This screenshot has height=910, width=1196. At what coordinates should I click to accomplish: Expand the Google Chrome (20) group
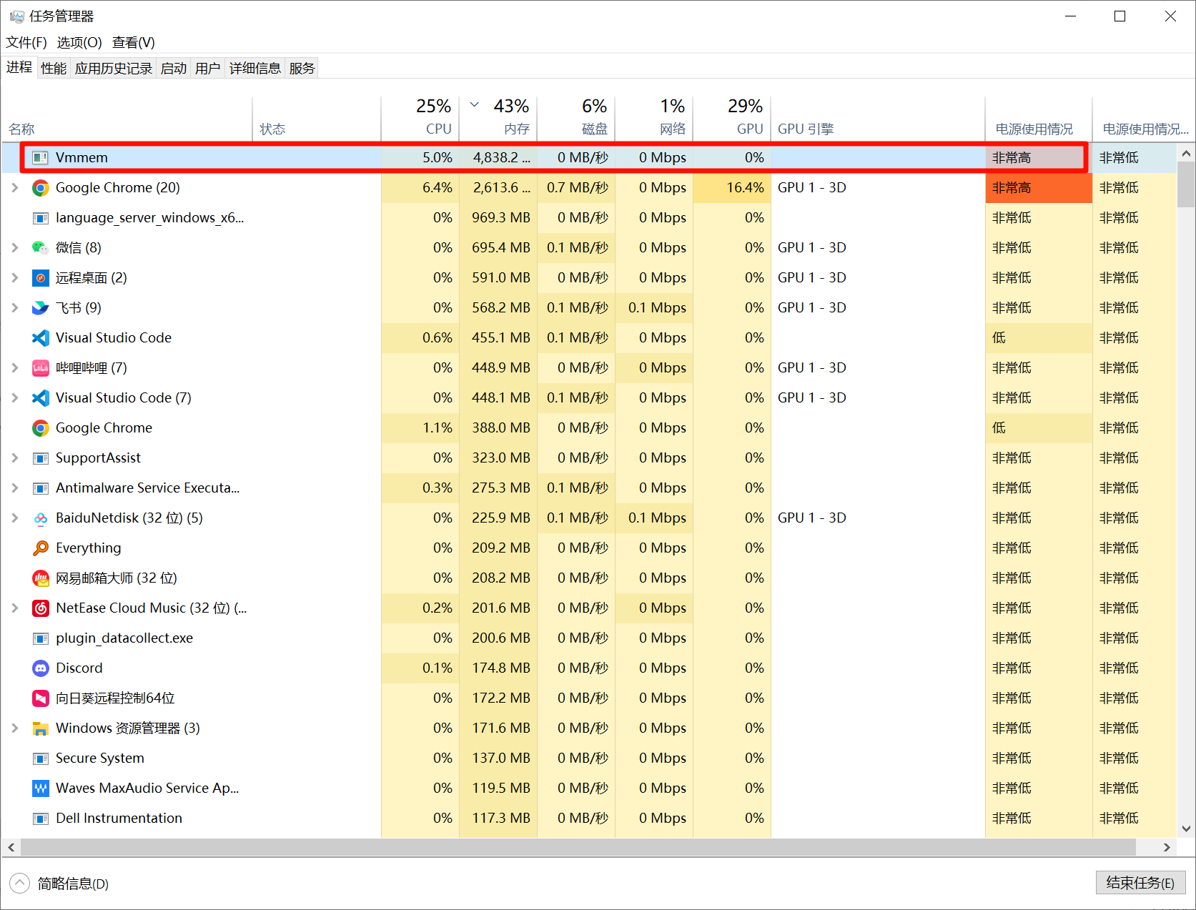coord(15,188)
